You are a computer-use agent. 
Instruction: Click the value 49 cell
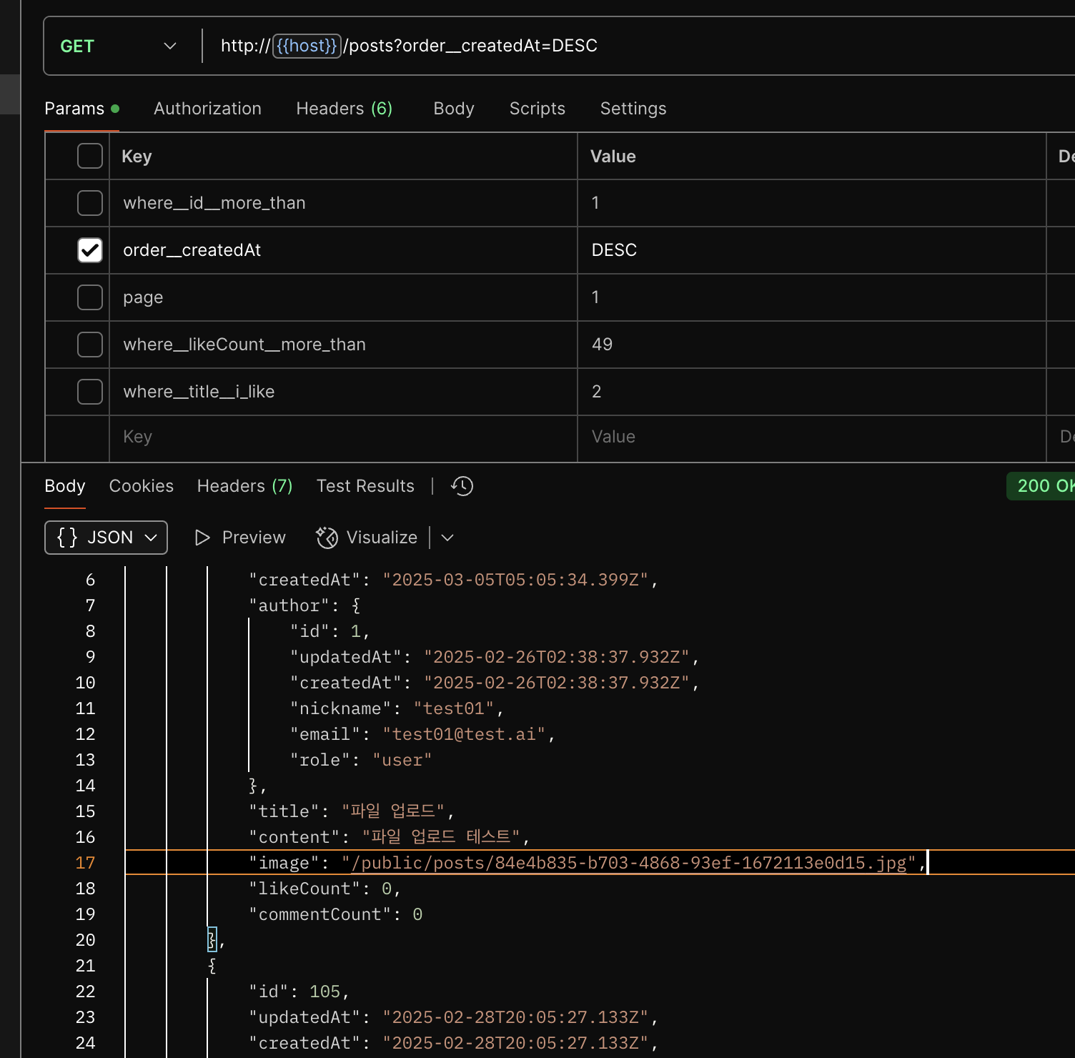coord(812,345)
